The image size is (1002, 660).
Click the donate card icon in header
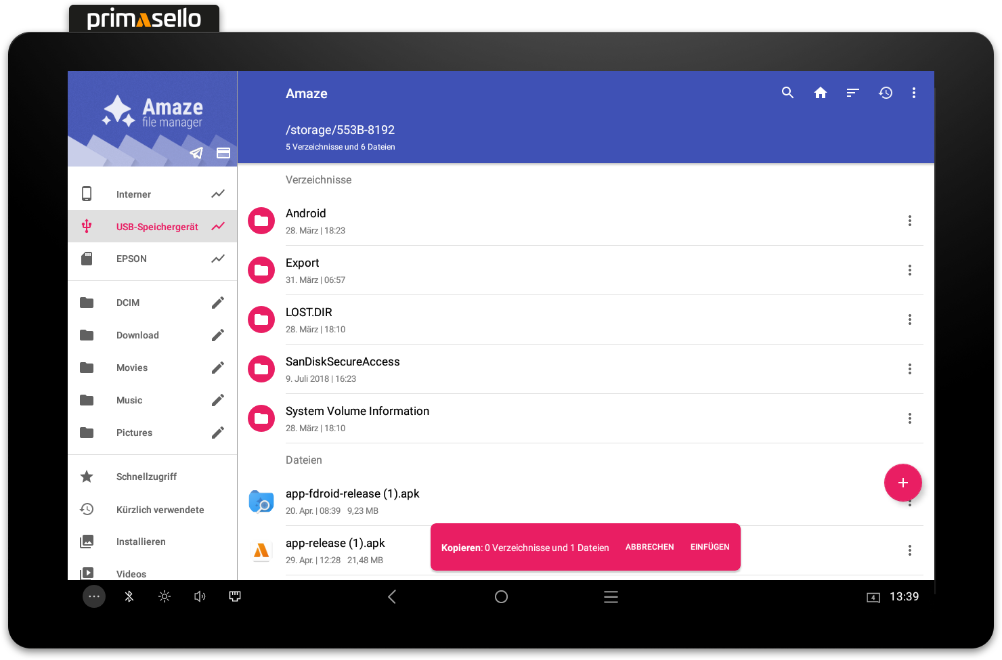coord(223,153)
